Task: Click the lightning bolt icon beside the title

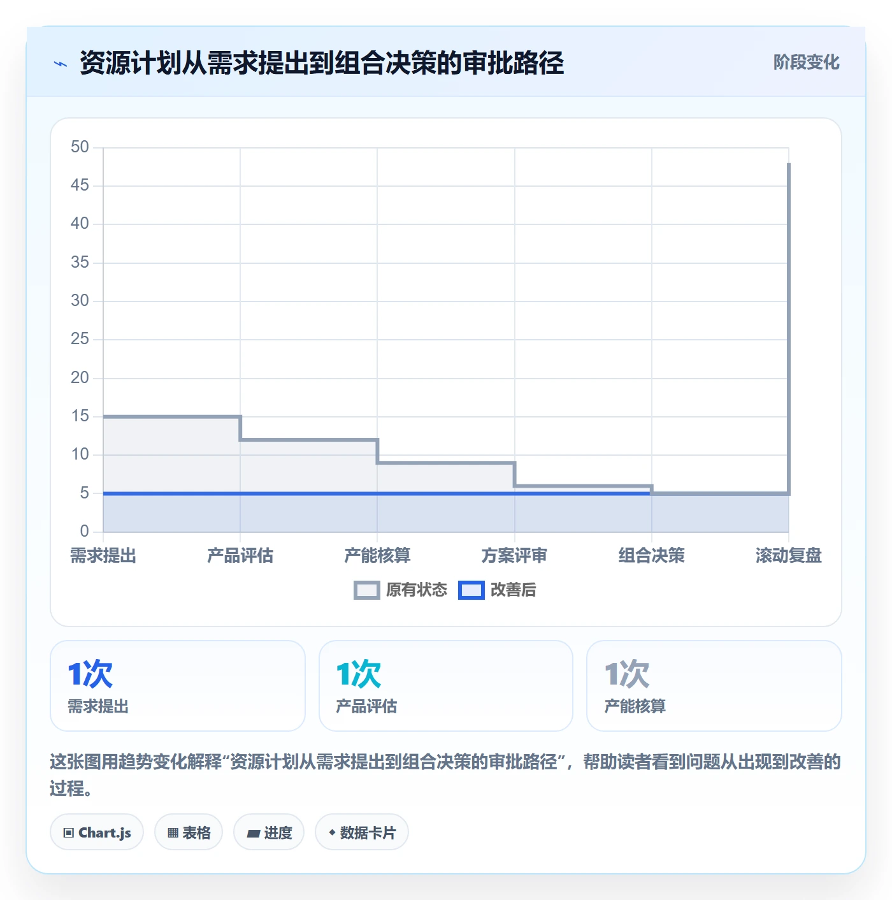Action: (61, 64)
